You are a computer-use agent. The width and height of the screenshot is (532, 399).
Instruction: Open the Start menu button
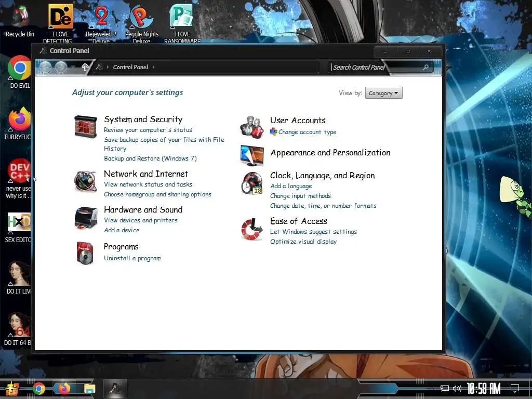[12, 389]
